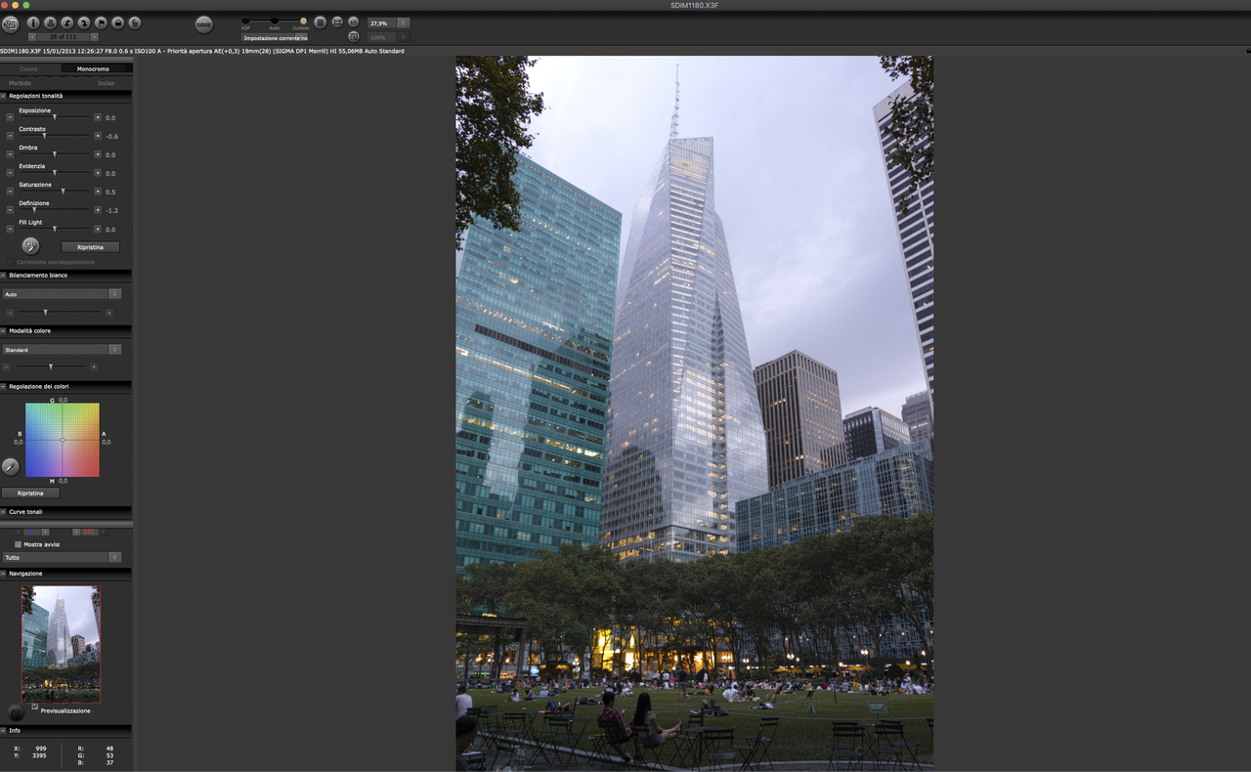Click the loupe icon beside 100% field
Image resolution: width=1251 pixels, height=772 pixels.
tap(353, 36)
